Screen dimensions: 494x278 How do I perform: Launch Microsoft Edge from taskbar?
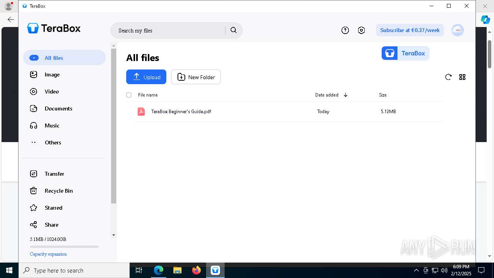point(159,270)
